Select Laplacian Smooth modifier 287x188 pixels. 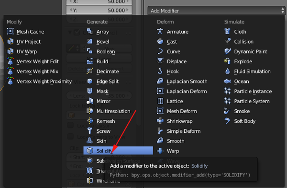[x=187, y=81]
